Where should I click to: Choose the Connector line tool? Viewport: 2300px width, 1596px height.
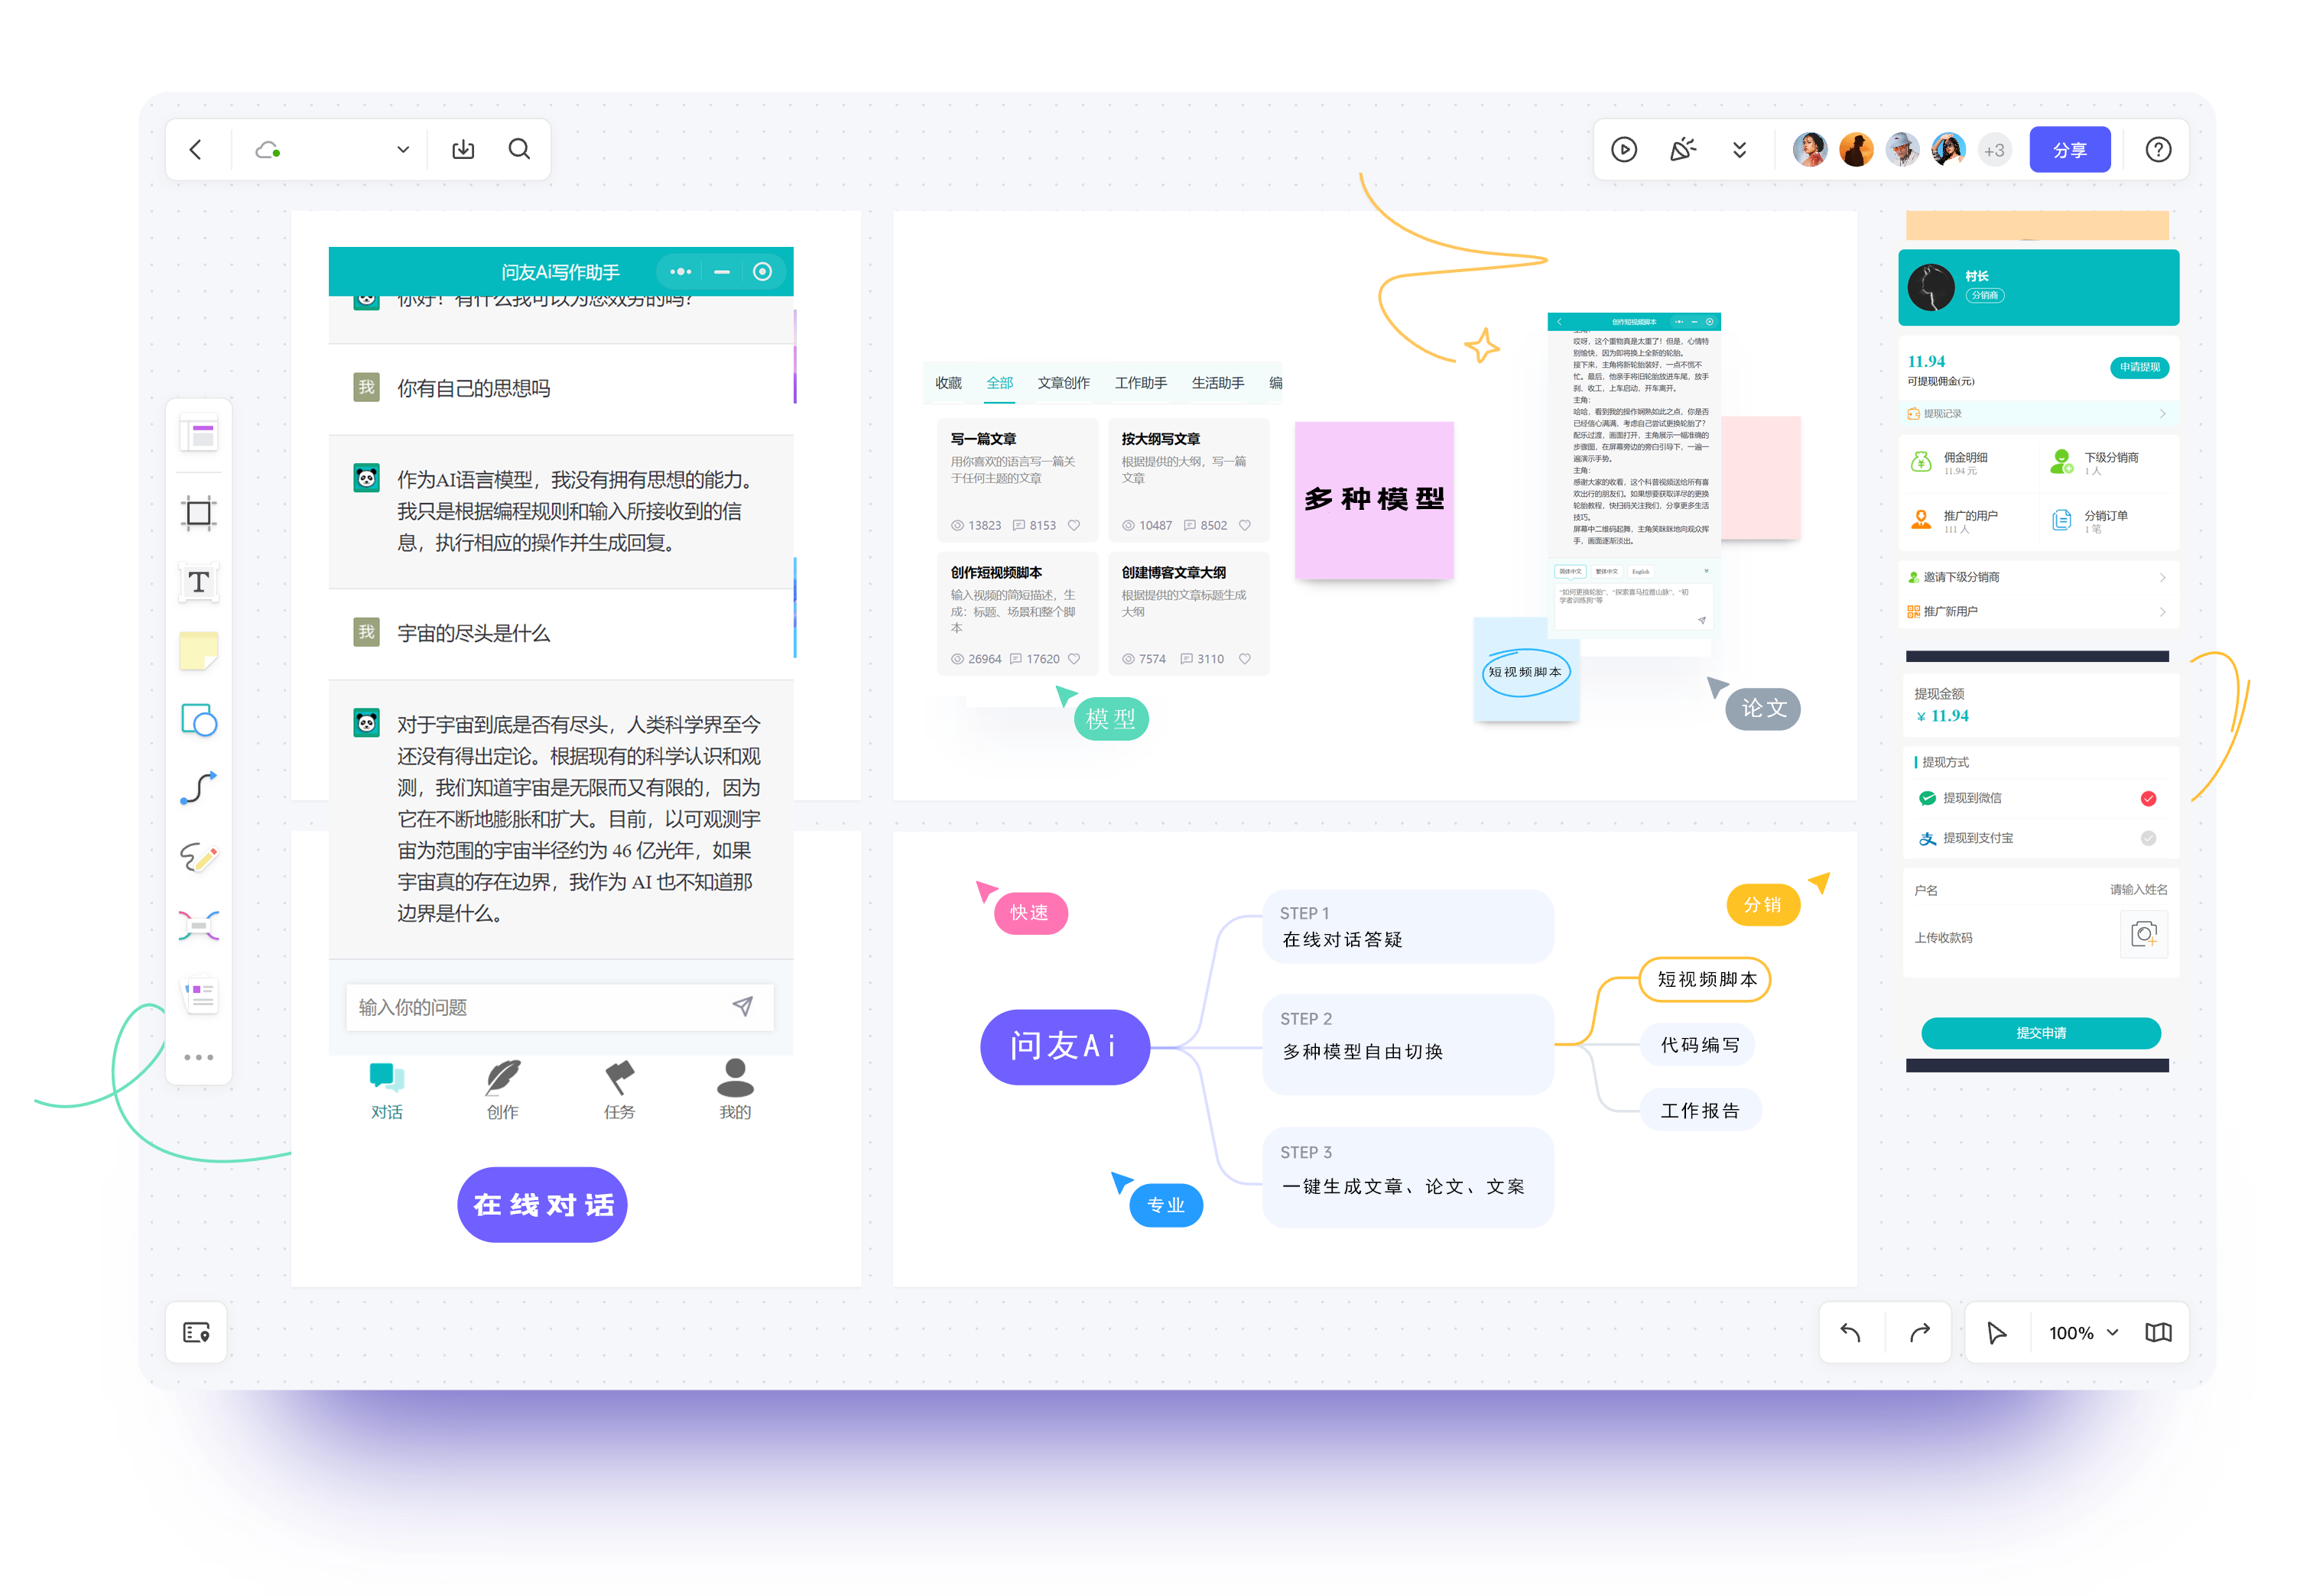point(198,788)
